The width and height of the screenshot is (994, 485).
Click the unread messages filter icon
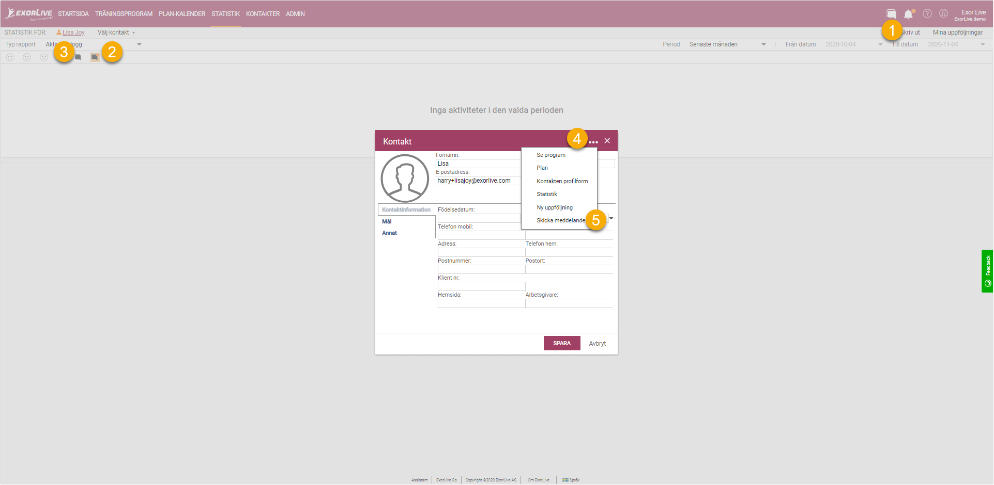pyautogui.click(x=95, y=57)
